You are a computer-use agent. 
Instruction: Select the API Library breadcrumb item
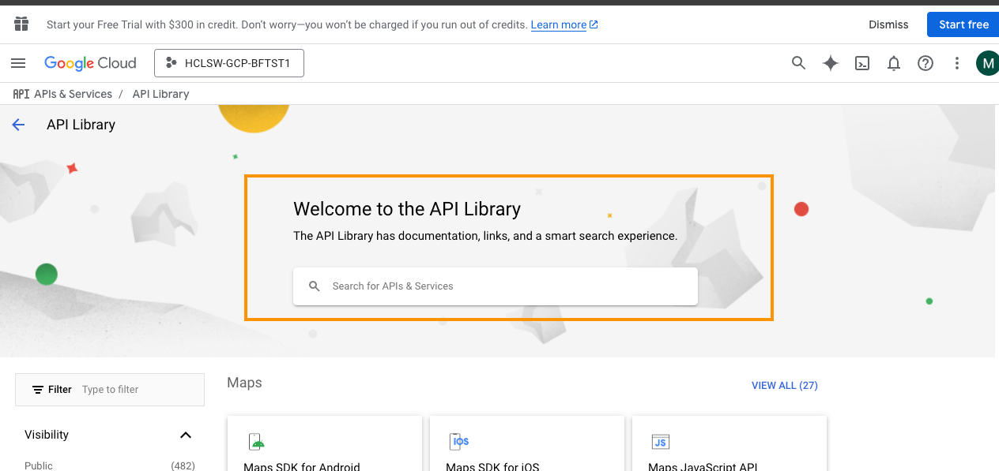[160, 94]
